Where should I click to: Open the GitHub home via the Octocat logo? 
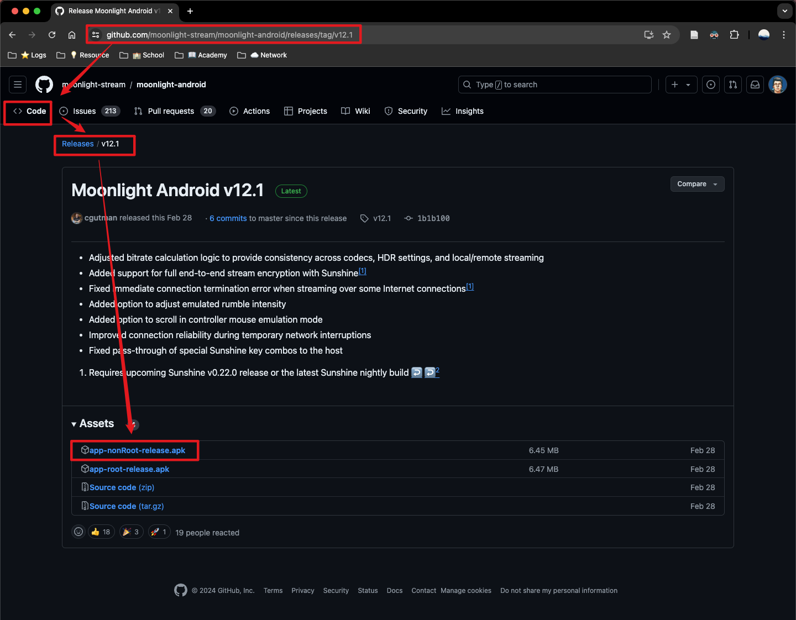44,84
